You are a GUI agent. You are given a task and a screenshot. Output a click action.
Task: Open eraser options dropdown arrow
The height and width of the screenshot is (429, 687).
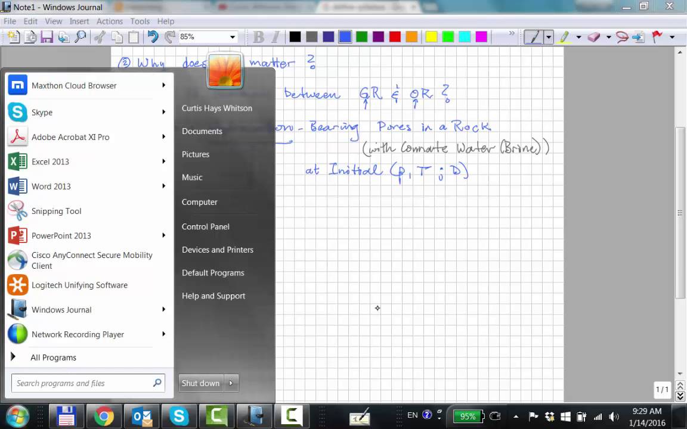click(608, 37)
